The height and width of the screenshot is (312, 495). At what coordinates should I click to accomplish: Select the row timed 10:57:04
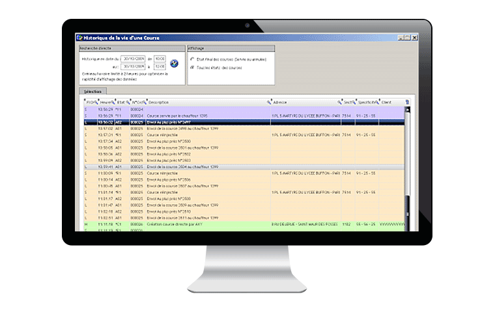244,141
